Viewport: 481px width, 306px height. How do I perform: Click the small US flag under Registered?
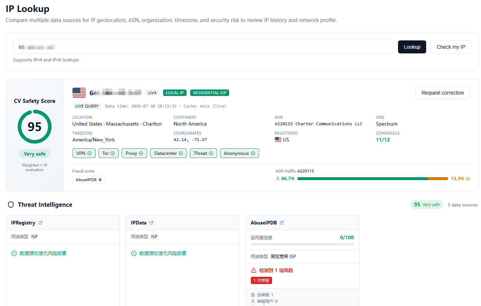[278, 140]
